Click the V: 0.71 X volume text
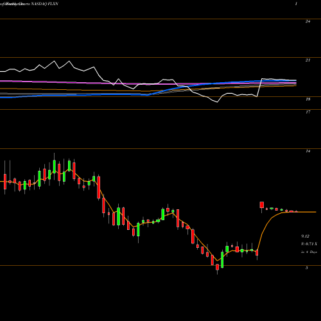 click(x=309, y=244)
